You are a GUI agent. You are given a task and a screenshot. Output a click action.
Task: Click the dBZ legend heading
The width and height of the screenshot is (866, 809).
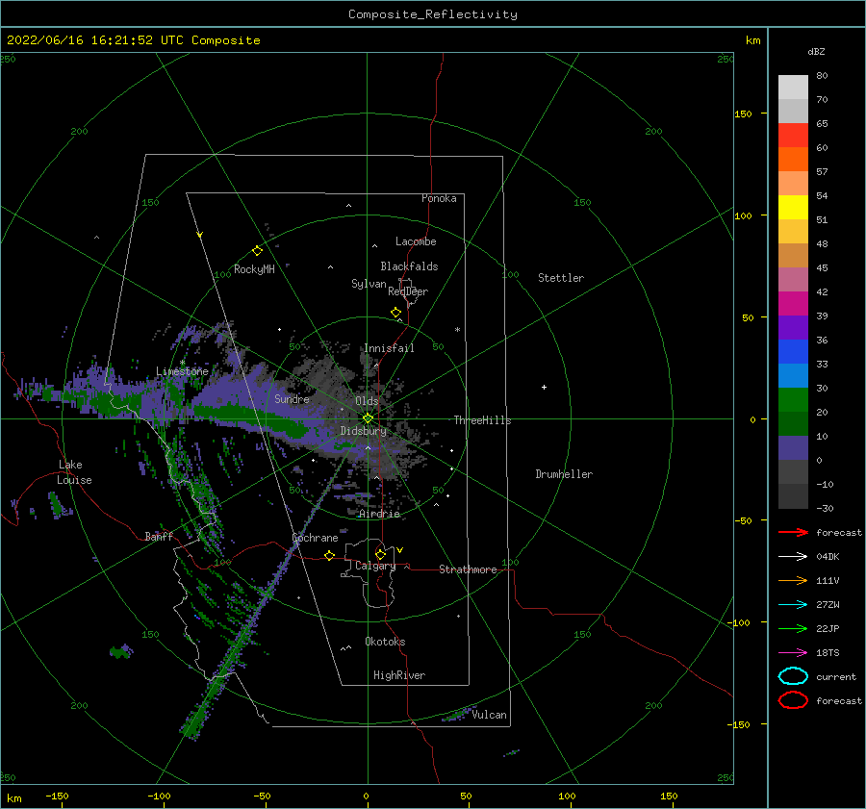point(816,51)
